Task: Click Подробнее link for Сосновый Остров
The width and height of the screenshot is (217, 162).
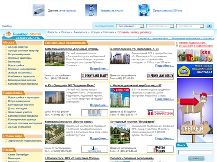Action: 99,69
